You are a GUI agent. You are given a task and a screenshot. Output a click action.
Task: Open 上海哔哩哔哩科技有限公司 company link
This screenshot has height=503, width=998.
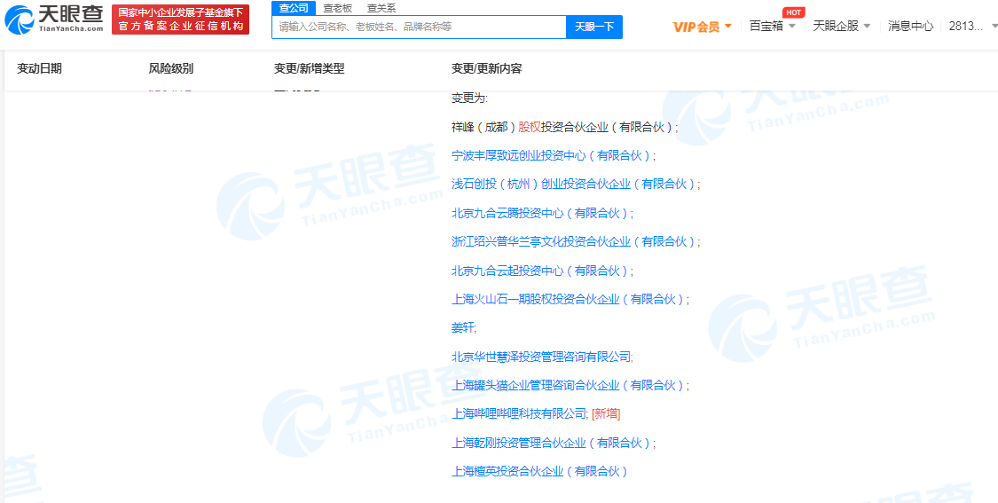point(518,414)
